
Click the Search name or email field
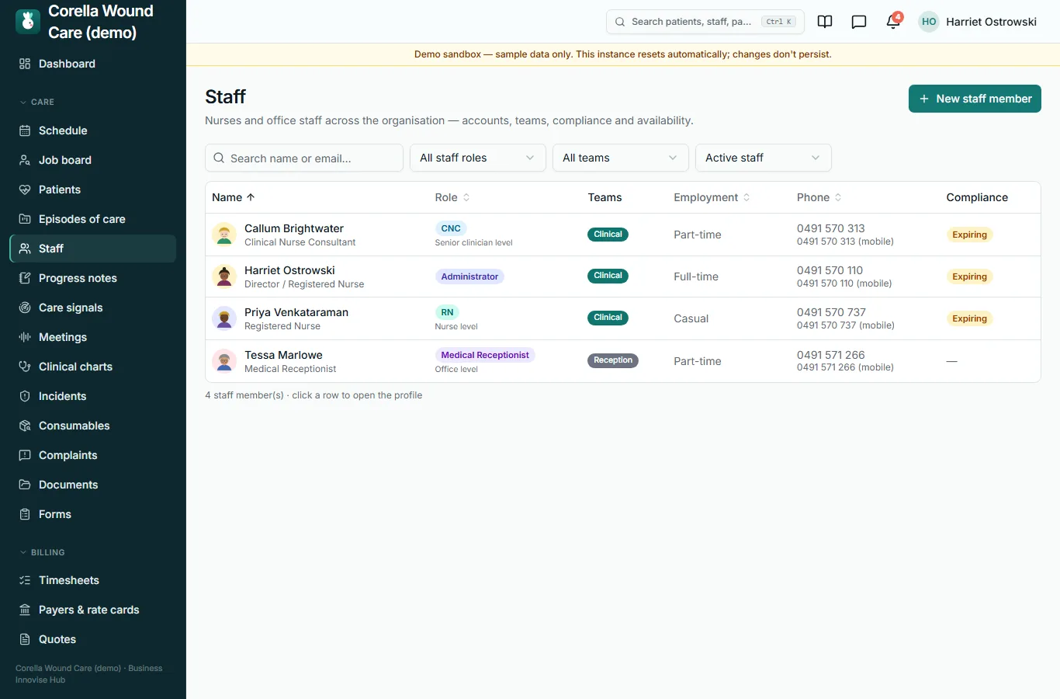coord(304,158)
